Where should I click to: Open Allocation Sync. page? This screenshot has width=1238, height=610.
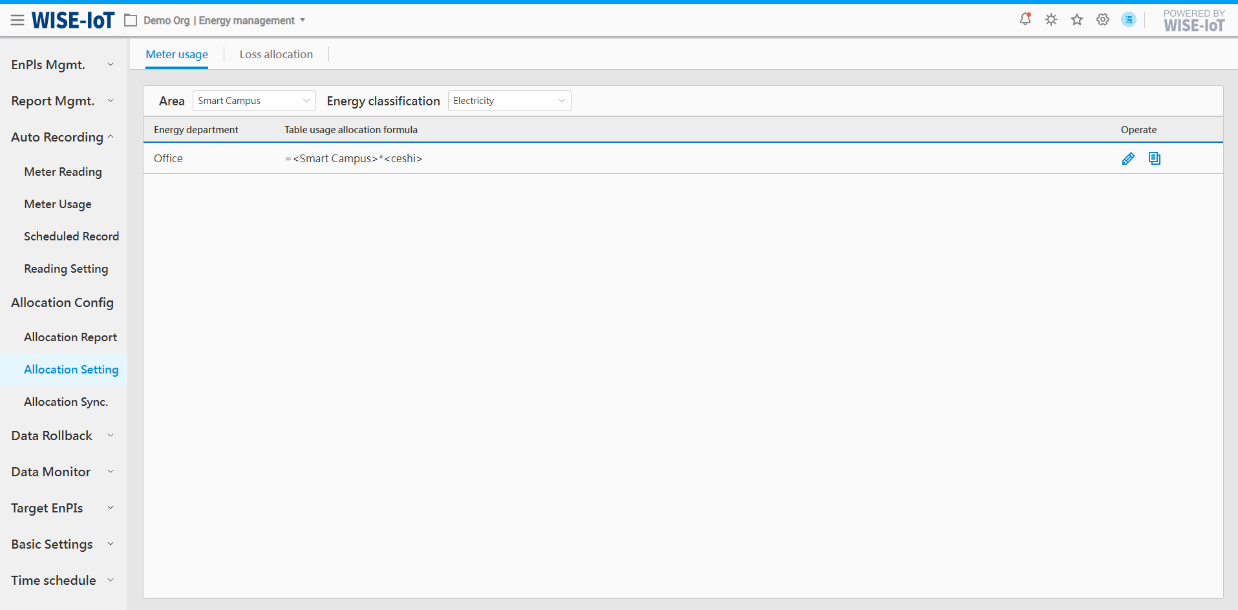coord(66,402)
